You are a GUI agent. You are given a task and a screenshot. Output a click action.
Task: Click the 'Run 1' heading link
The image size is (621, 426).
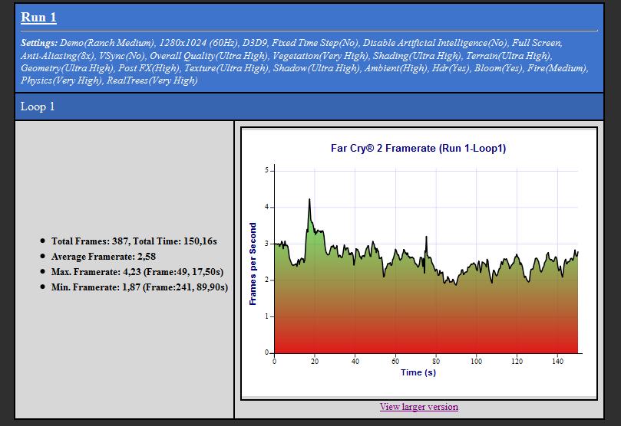pos(38,18)
